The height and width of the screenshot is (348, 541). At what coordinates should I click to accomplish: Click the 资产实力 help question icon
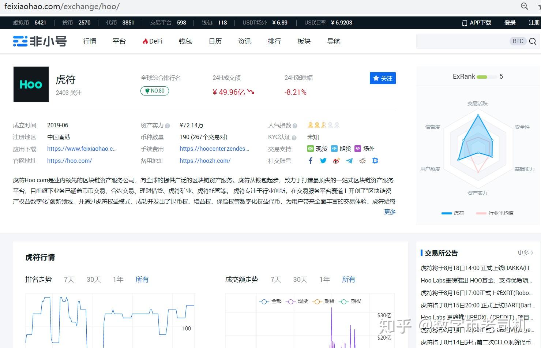coord(168,126)
